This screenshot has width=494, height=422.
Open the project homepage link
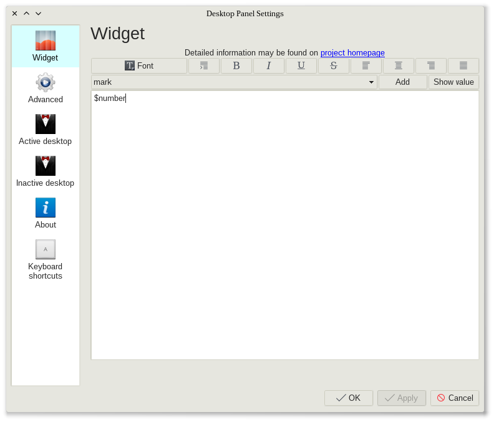(352, 53)
